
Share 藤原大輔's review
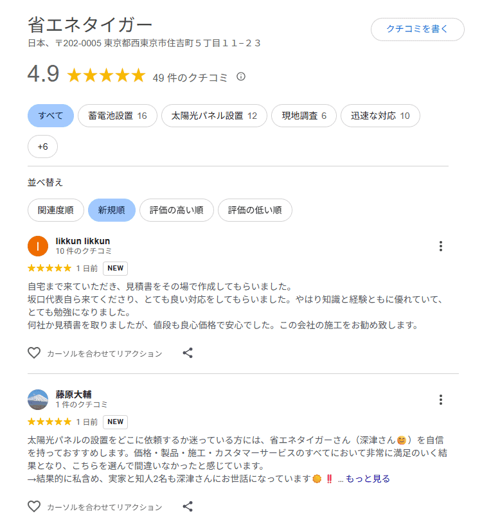(x=188, y=506)
